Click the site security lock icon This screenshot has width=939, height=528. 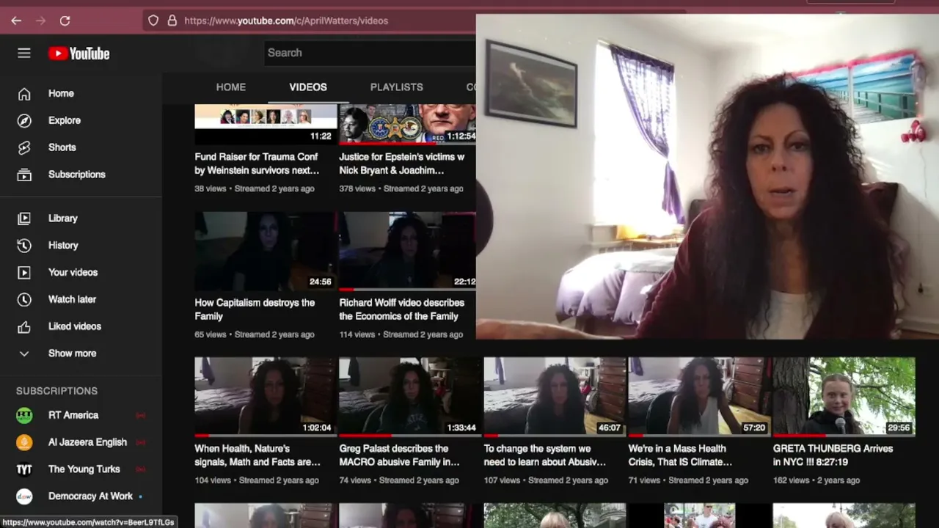[172, 21]
